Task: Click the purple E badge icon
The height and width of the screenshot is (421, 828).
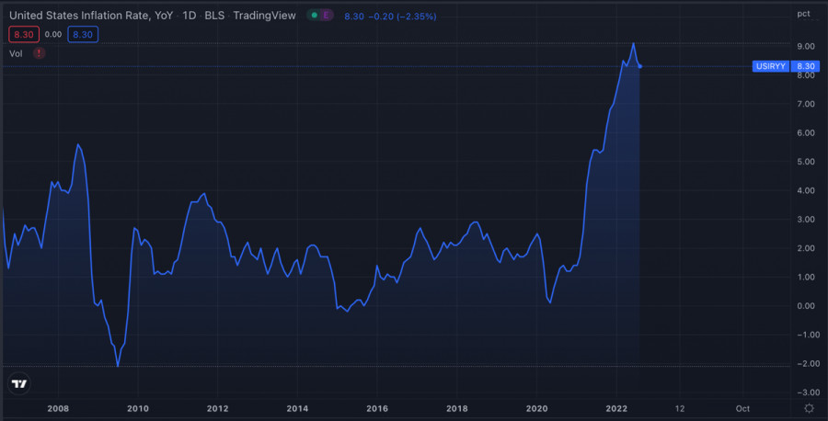Action: pos(325,16)
